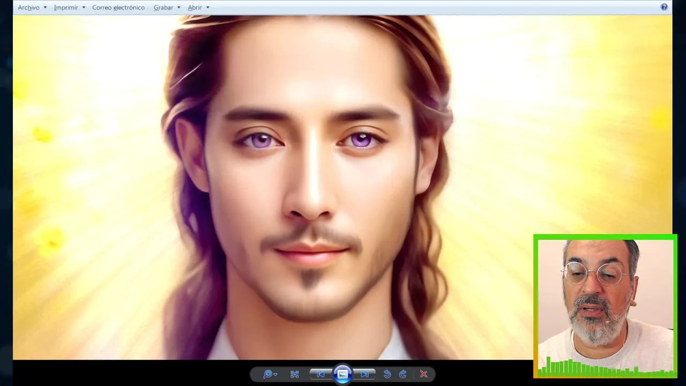Expand the Archivo dropdown arrow
Viewport: 686px width, 386px height.
click(x=45, y=8)
